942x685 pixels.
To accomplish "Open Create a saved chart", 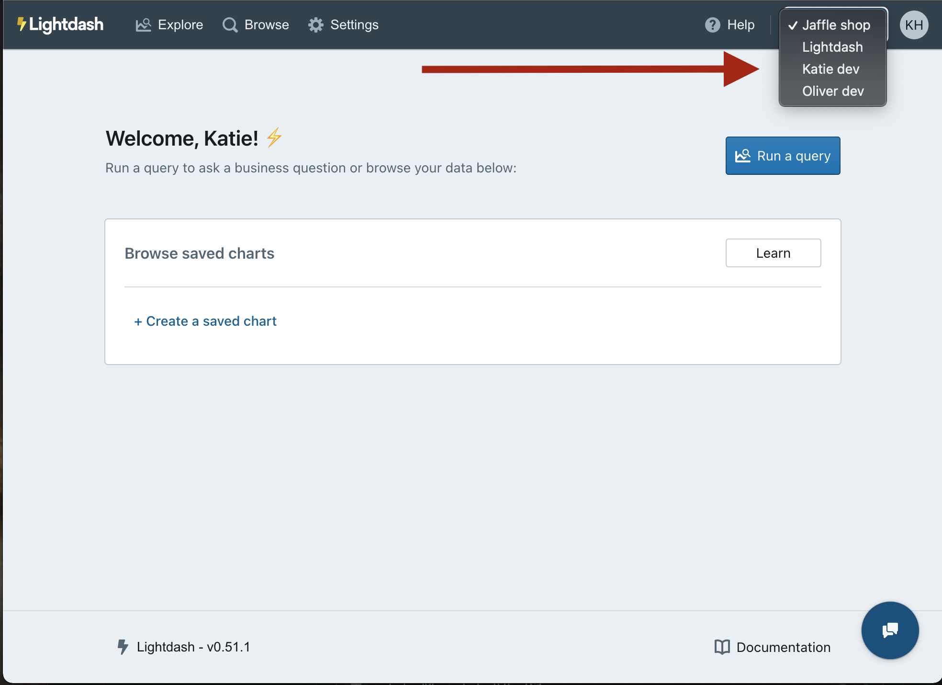I will 205,321.
